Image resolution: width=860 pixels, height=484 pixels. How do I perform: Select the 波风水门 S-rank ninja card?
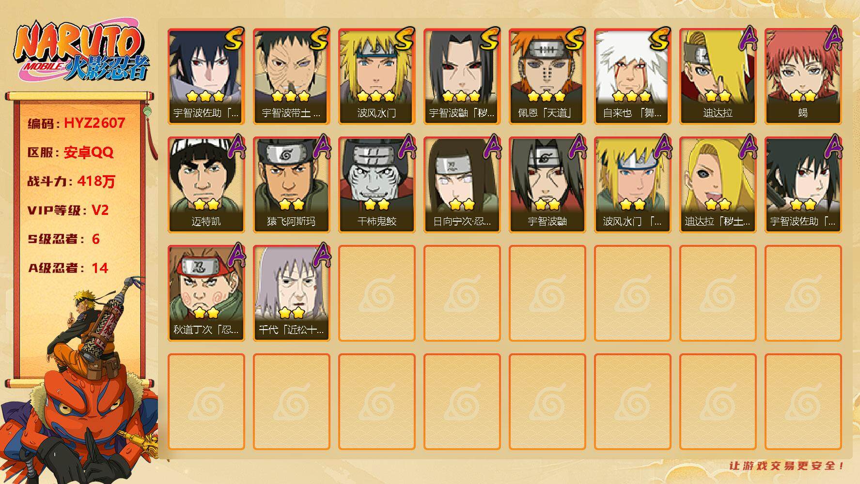tap(376, 76)
